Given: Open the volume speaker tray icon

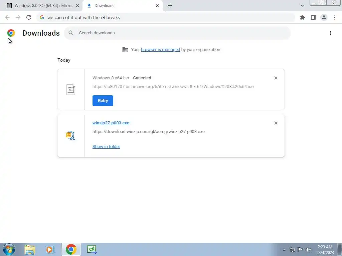Looking at the screenshot, I should (308, 250).
